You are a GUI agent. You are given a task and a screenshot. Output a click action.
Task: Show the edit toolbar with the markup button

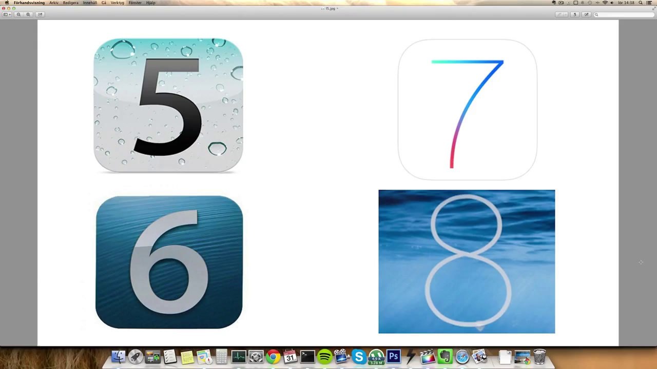point(587,14)
